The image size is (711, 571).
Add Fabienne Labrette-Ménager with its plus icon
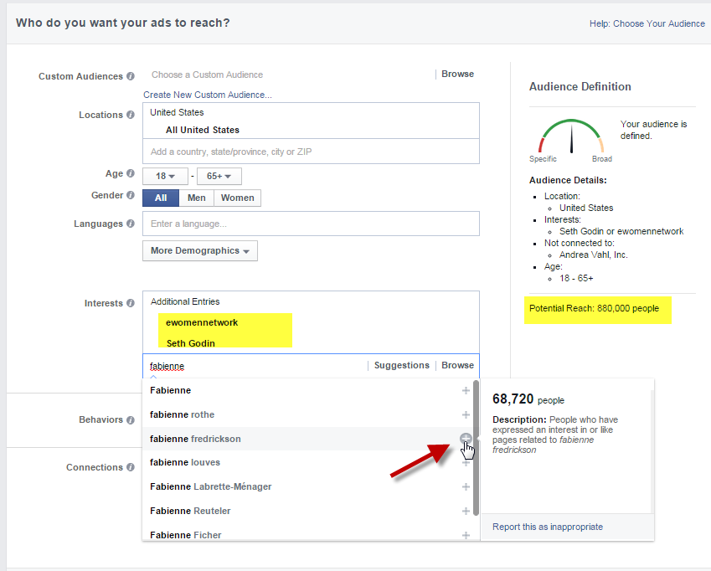466,486
